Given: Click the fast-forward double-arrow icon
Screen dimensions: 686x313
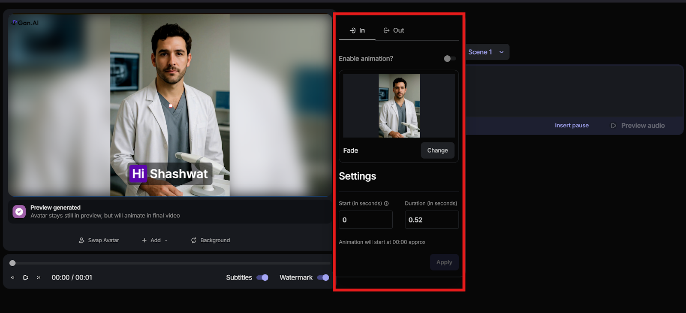Looking at the screenshot, I should pyautogui.click(x=39, y=278).
